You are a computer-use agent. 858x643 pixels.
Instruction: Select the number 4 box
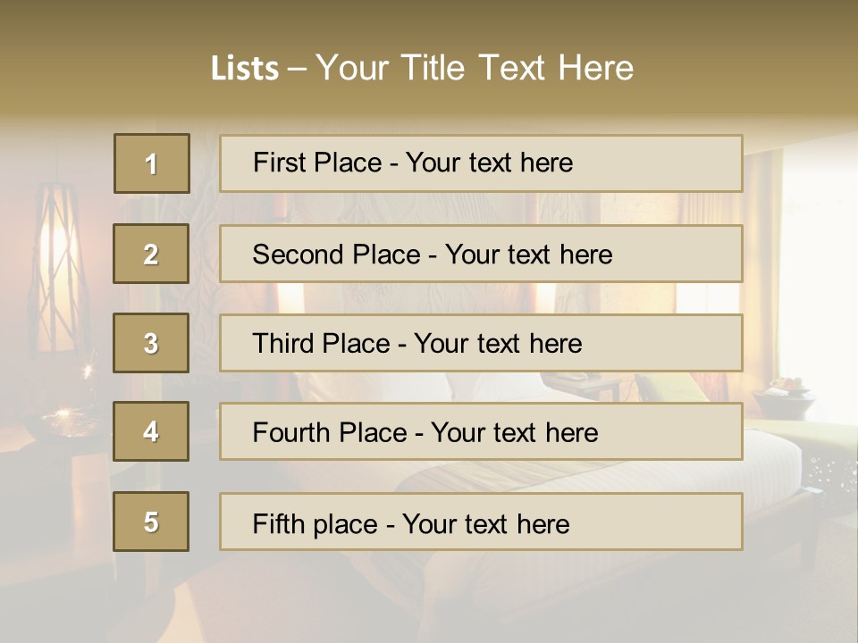pyautogui.click(x=151, y=431)
